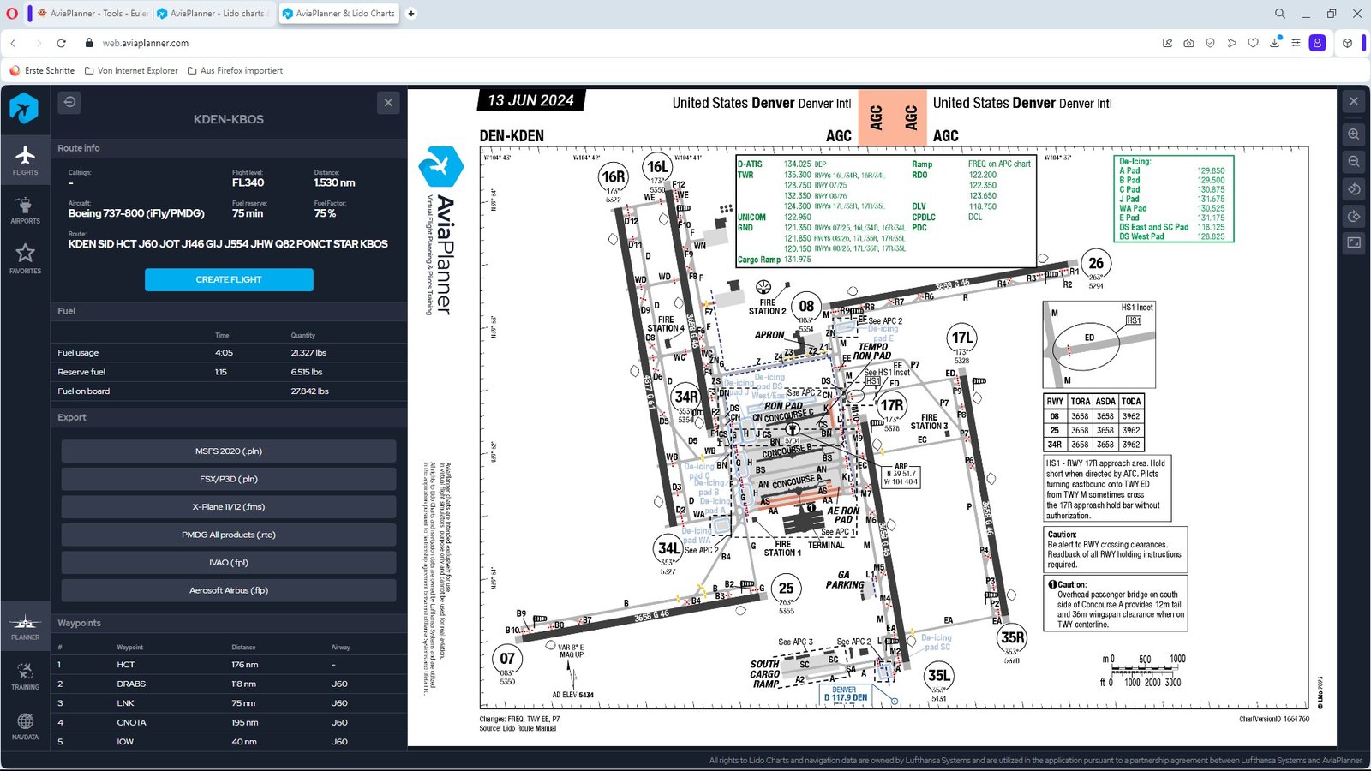Close the KDEN-KBOS flight panel
Screen dimensions: 1371x771
[388, 103]
